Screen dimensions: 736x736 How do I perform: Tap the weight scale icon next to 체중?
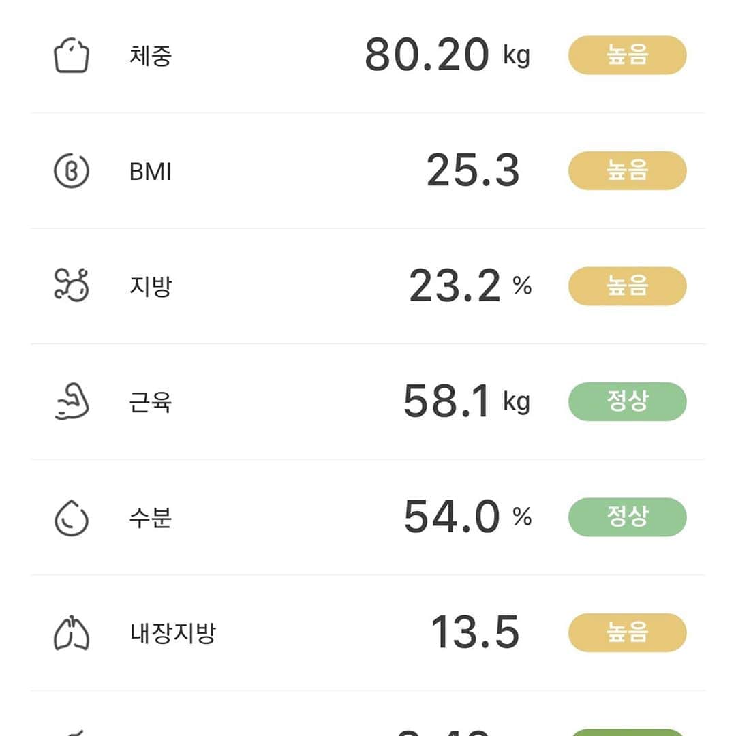pyautogui.click(x=72, y=55)
